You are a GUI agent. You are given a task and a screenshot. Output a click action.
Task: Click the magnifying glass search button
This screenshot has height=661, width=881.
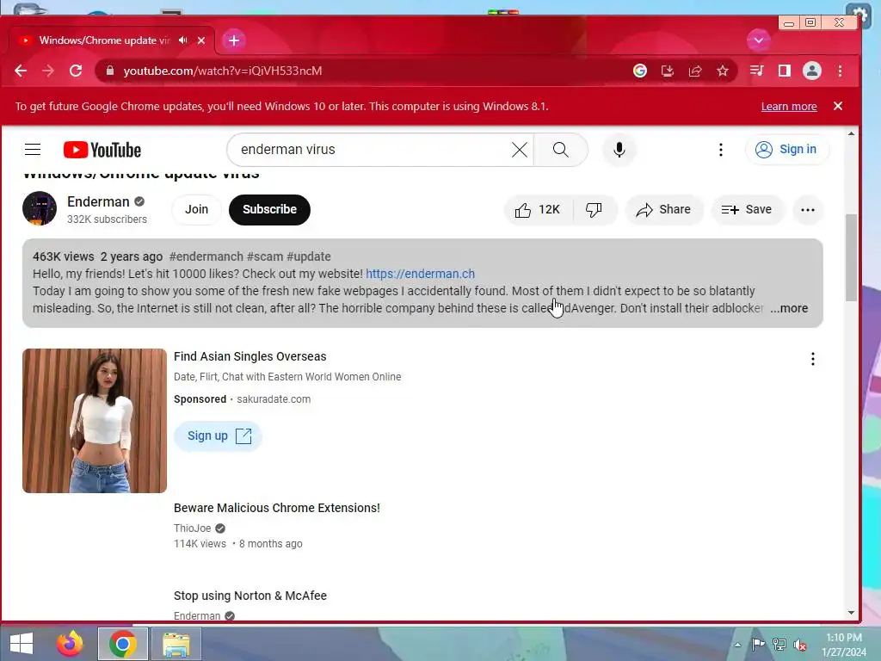[x=561, y=150]
